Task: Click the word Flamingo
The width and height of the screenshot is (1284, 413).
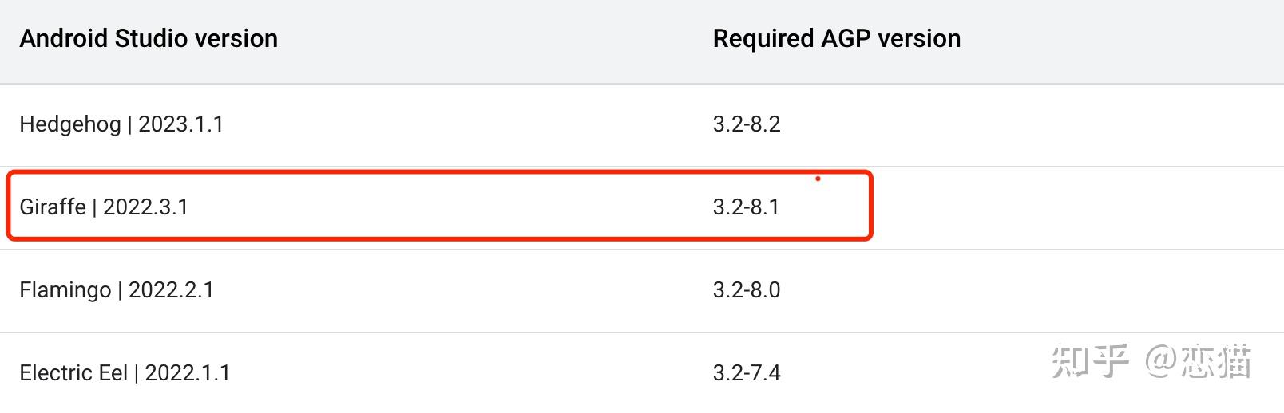Action: (x=65, y=290)
